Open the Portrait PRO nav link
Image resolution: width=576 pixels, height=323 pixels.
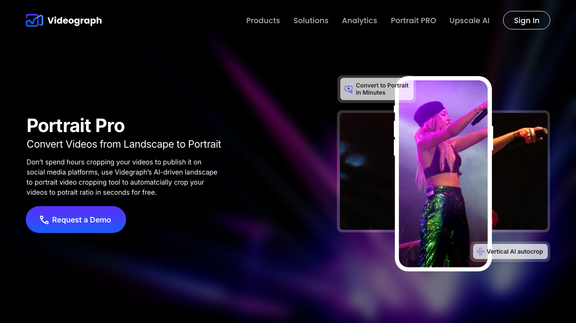(413, 21)
